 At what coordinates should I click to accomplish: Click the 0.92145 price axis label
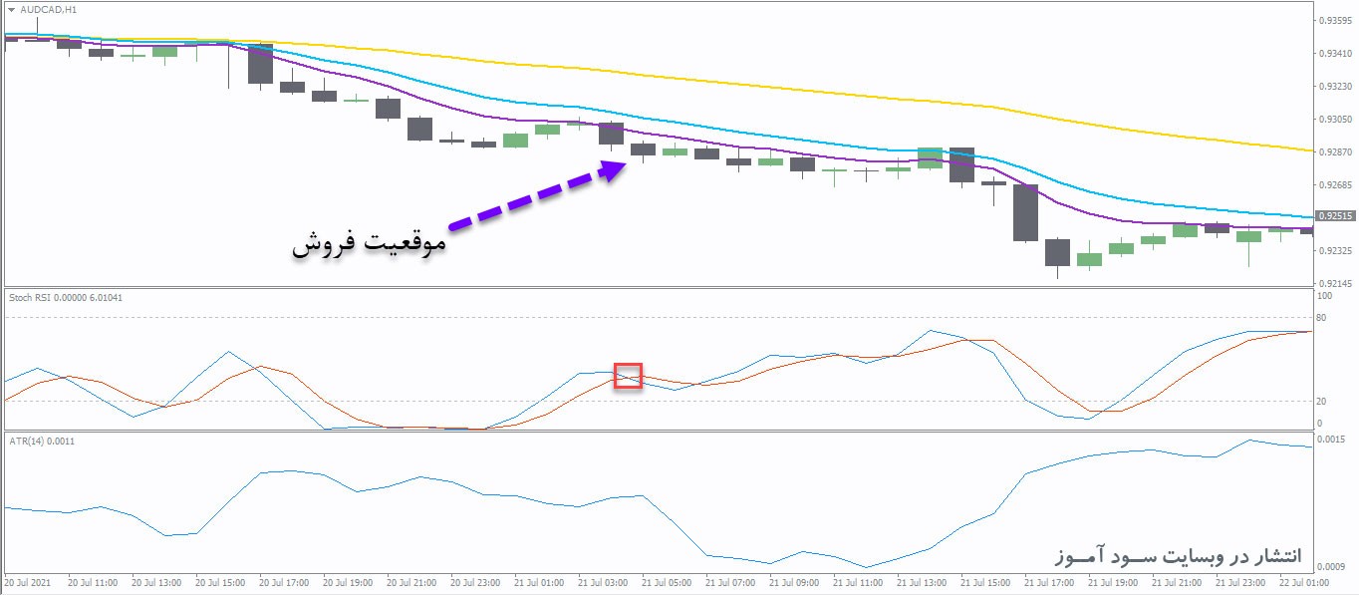(x=1335, y=283)
